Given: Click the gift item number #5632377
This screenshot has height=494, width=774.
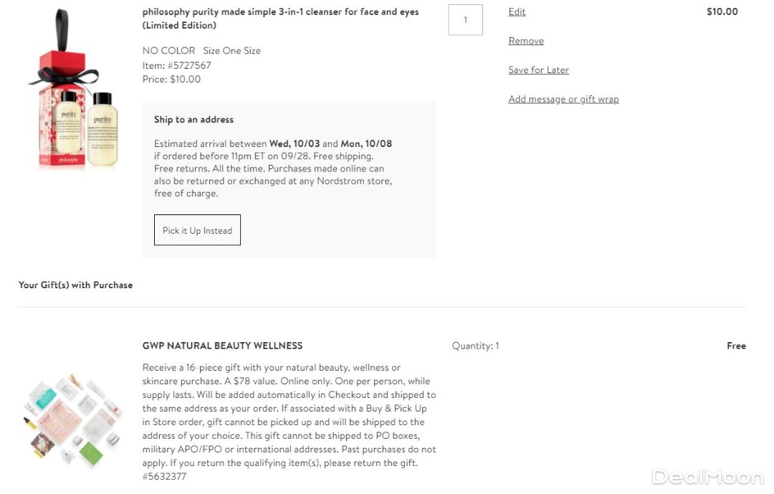Looking at the screenshot, I should 164,476.
